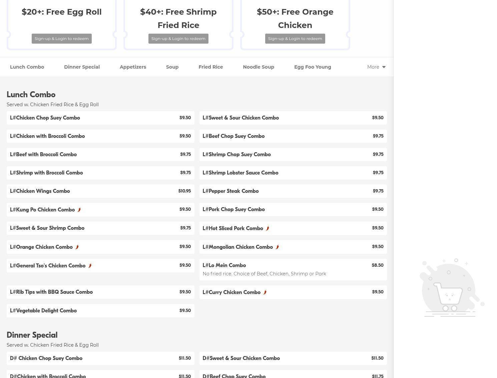
Task: Open the Noodle Soup category tab
Action: 259,67
